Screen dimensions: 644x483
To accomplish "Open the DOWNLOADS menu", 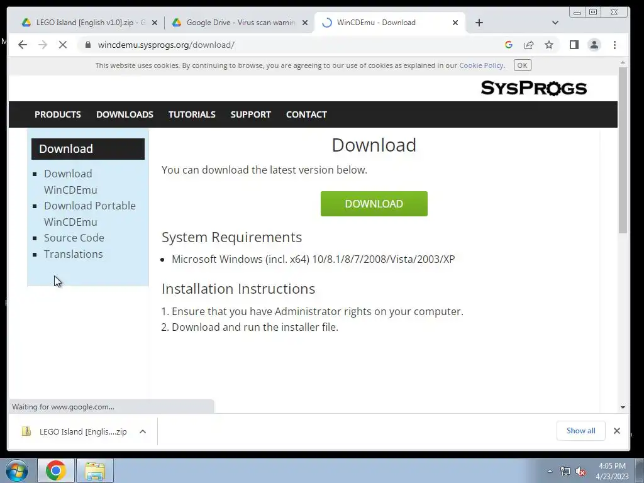I will [x=125, y=114].
